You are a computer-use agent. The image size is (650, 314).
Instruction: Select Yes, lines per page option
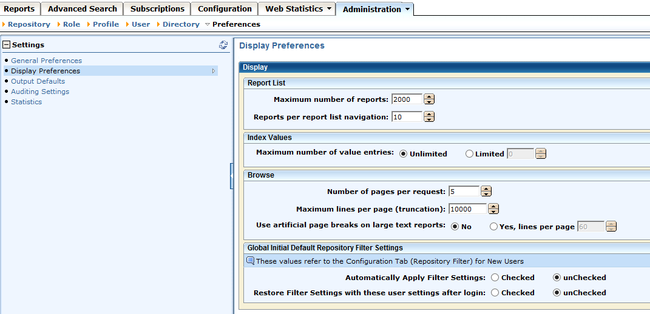[493, 227]
